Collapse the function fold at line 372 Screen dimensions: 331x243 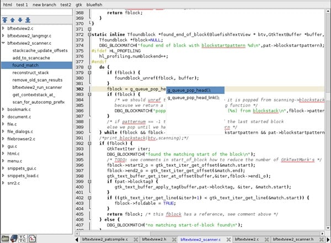[89, 34]
